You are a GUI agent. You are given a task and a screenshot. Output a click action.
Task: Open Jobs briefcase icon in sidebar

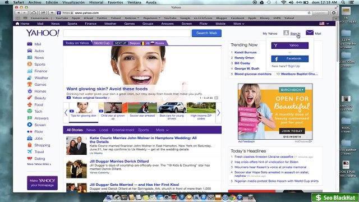pos(30,139)
